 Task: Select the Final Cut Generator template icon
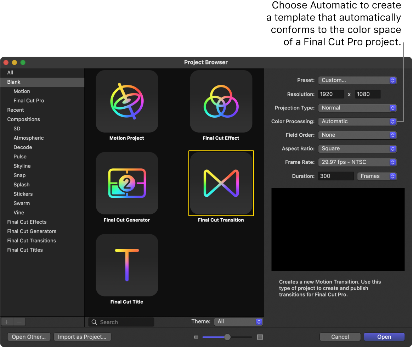tap(127, 183)
